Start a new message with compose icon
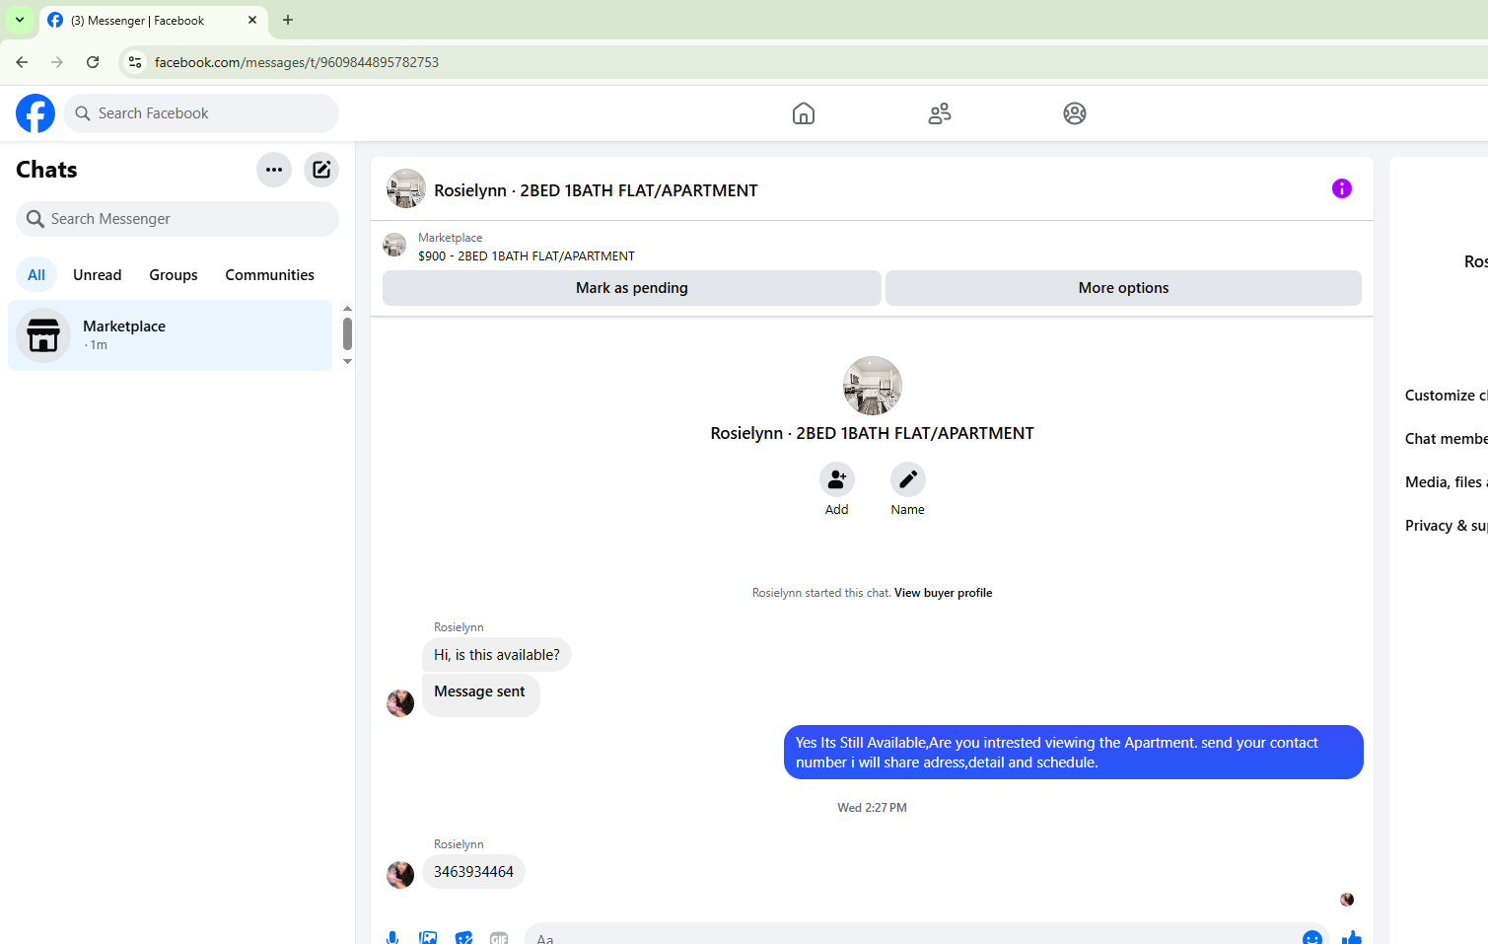This screenshot has width=1488, height=944. coord(321,170)
